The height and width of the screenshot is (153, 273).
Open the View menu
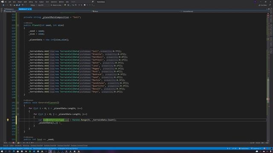[15, 2]
